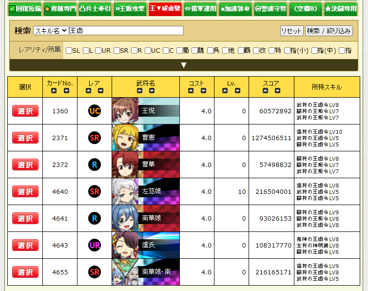Sort 武将名 column ascending arrow

tap(139, 90)
